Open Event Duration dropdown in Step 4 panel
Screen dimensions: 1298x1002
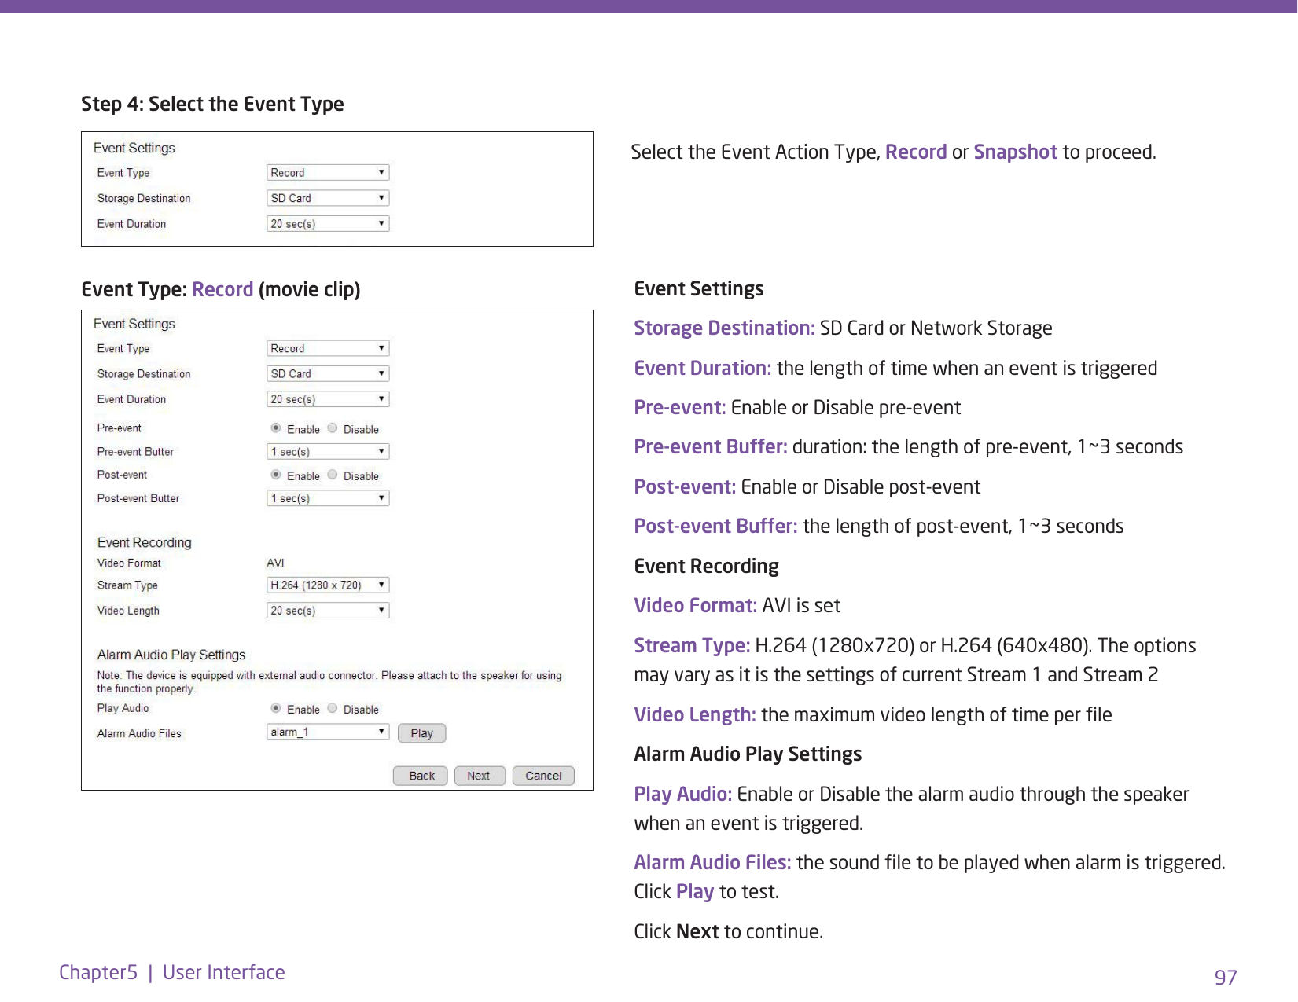[328, 224]
